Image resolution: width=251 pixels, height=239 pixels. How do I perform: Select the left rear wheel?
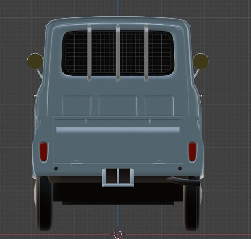pyautogui.click(x=44, y=203)
